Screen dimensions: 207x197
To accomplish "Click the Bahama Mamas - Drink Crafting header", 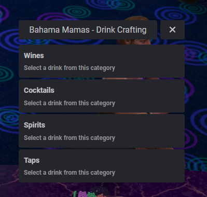I will [x=88, y=30].
